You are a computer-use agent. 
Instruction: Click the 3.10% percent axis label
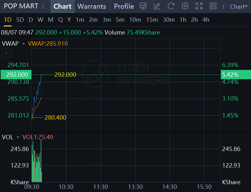[230, 98]
